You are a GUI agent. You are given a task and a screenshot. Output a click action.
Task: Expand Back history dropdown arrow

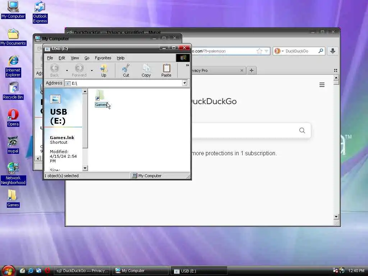click(67, 70)
